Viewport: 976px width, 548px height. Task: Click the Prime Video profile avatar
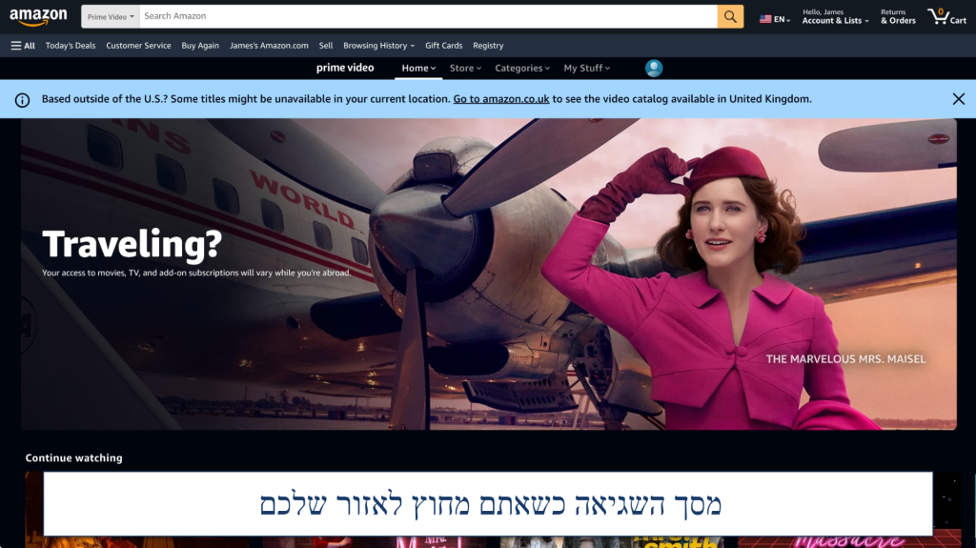[x=654, y=68]
